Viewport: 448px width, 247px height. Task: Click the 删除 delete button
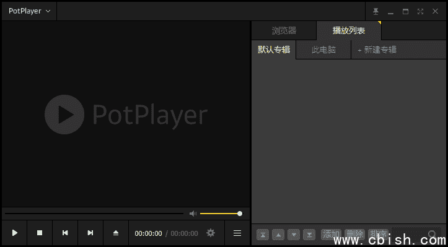[355, 235]
